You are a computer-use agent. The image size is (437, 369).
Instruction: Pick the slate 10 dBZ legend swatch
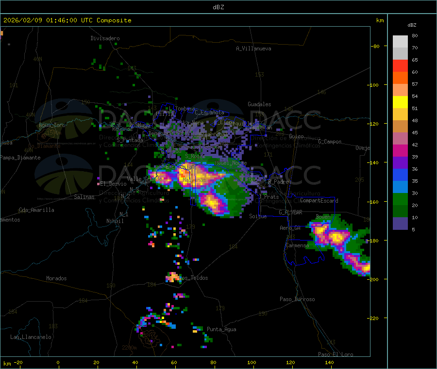click(400, 223)
